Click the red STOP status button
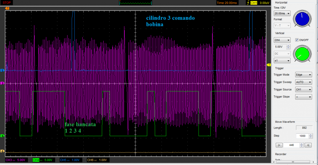 [7, 3]
